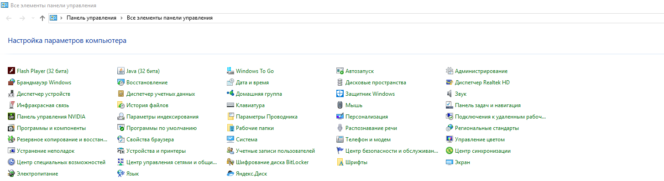Open Региональные стандарты link
Screen dimensions: 664x181
[x=487, y=128]
